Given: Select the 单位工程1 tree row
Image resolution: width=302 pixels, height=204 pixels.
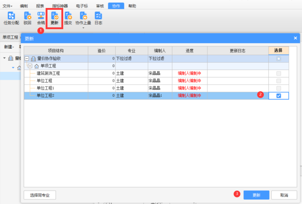Looking at the screenshot, I should coord(45,88).
